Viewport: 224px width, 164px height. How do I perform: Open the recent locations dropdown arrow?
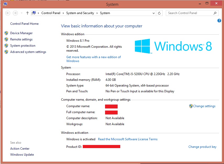[x=21, y=13]
